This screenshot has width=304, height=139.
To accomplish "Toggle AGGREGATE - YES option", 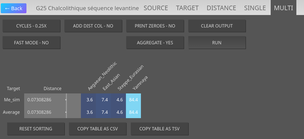I will point(155,43).
